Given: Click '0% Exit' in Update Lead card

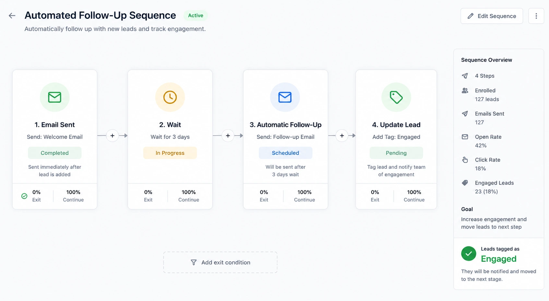Looking at the screenshot, I should point(375,196).
